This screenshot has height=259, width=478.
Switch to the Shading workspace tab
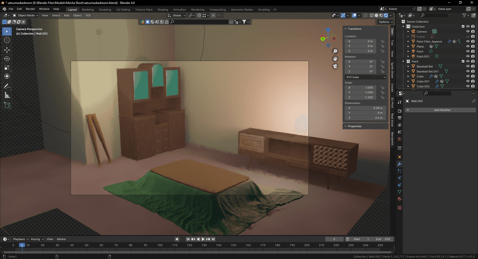(162, 10)
